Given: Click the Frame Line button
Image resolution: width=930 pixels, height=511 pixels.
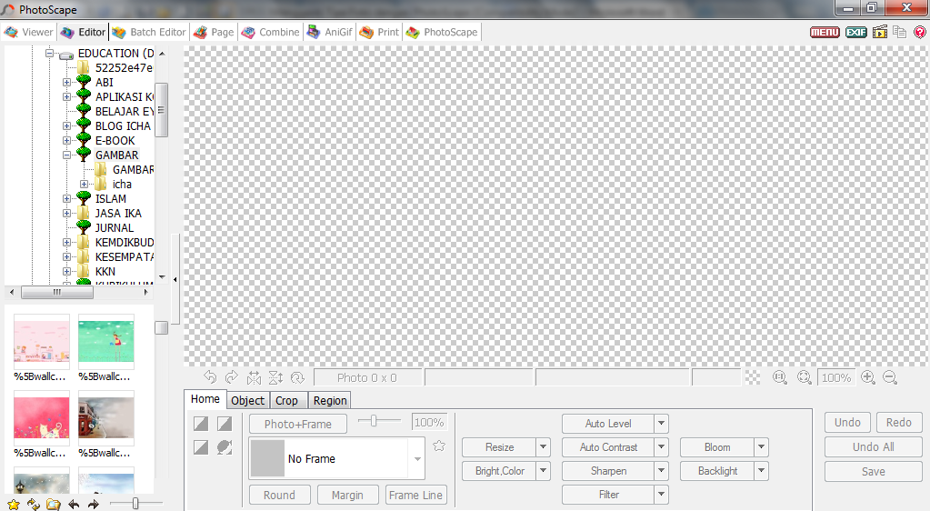Looking at the screenshot, I should pos(415,495).
